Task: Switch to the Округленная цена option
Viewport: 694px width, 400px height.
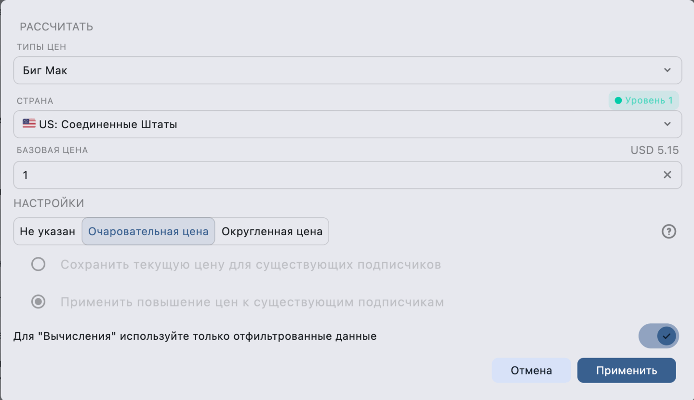Action: pos(272,231)
